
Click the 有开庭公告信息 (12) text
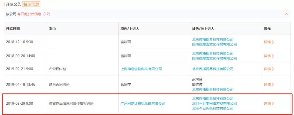(x=34, y=14)
